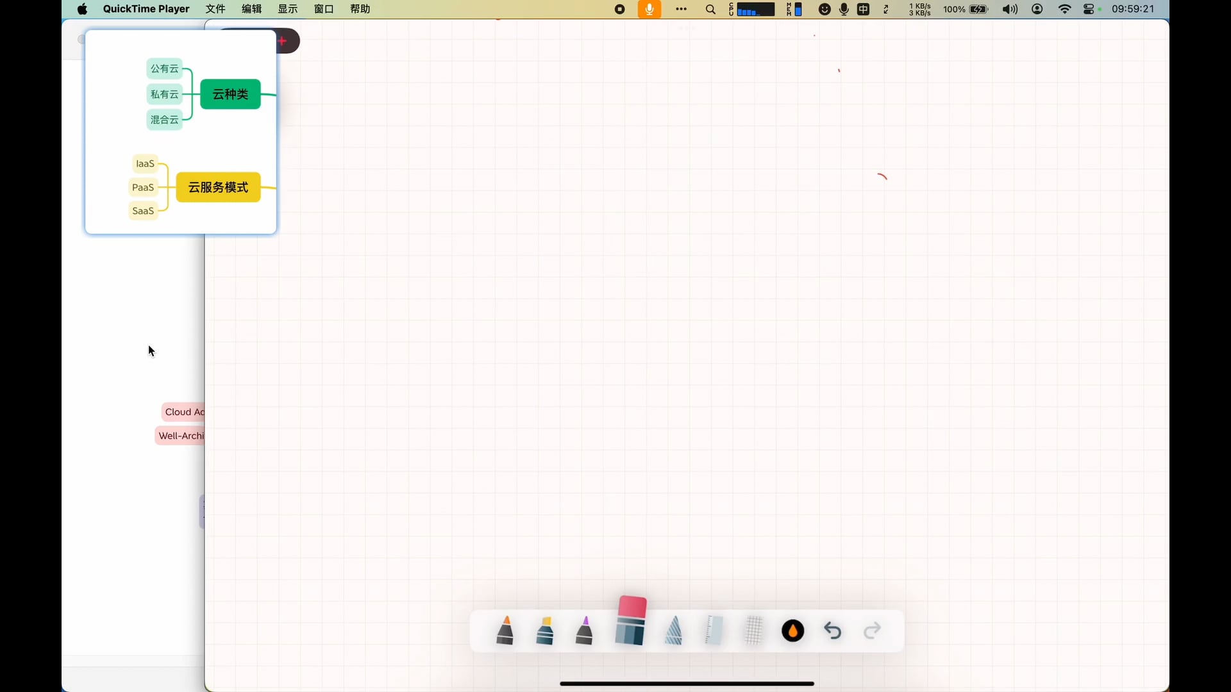Click the 云种类 mind map node
Image resolution: width=1231 pixels, height=692 pixels.
[230, 94]
